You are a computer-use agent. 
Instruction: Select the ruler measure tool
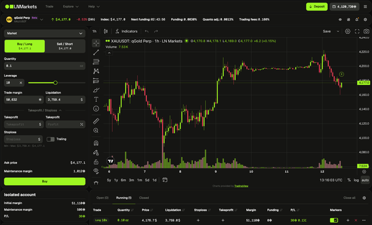pyautogui.click(x=96, y=121)
